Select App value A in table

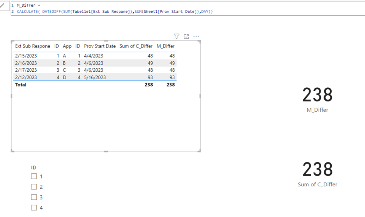click(x=64, y=56)
